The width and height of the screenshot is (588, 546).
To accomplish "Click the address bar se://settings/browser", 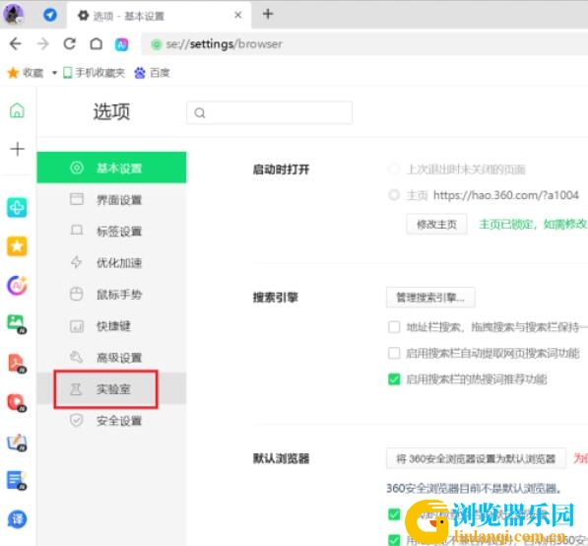I will tap(364, 44).
